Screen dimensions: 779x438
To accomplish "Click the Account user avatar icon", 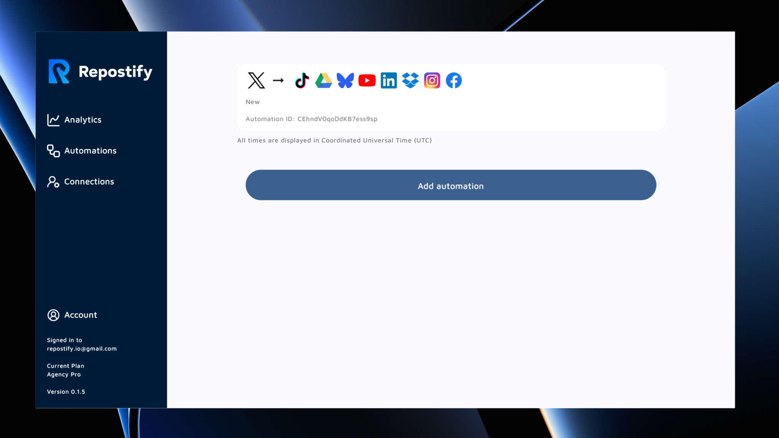I will 53,315.
